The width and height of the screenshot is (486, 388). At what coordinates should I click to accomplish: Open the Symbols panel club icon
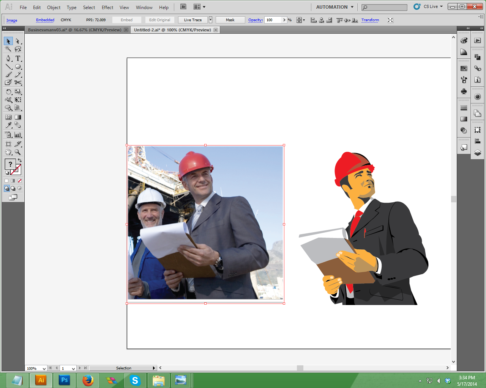(464, 91)
